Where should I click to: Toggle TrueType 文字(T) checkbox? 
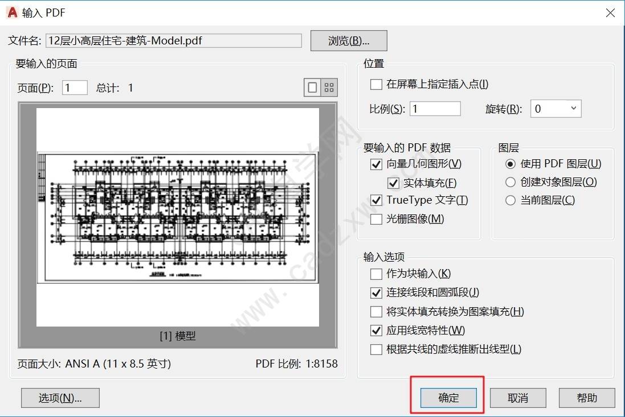pos(376,200)
